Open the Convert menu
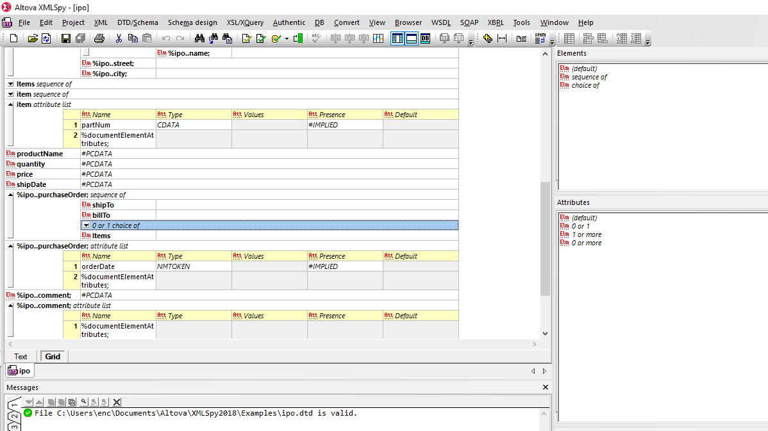The width and height of the screenshot is (768, 431). pos(347,22)
